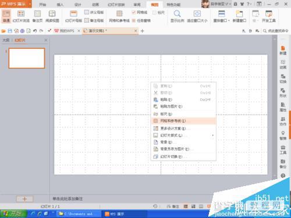291x218 pixels.
Task: Open 工具 tools pane in right sidebar
Action: pyautogui.click(x=283, y=150)
